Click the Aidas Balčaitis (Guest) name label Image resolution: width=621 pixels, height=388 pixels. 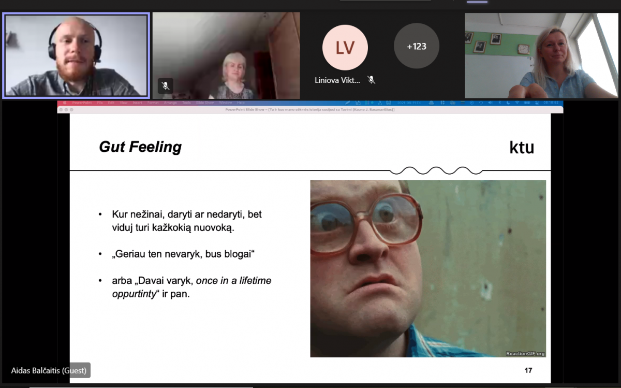tap(49, 370)
